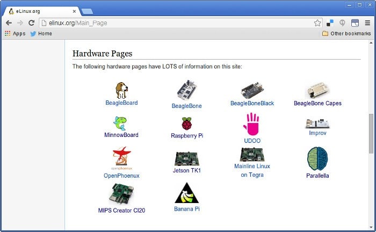Click the MinnowBoard green fish logo
This screenshot has height=232, width=376.
click(120, 123)
